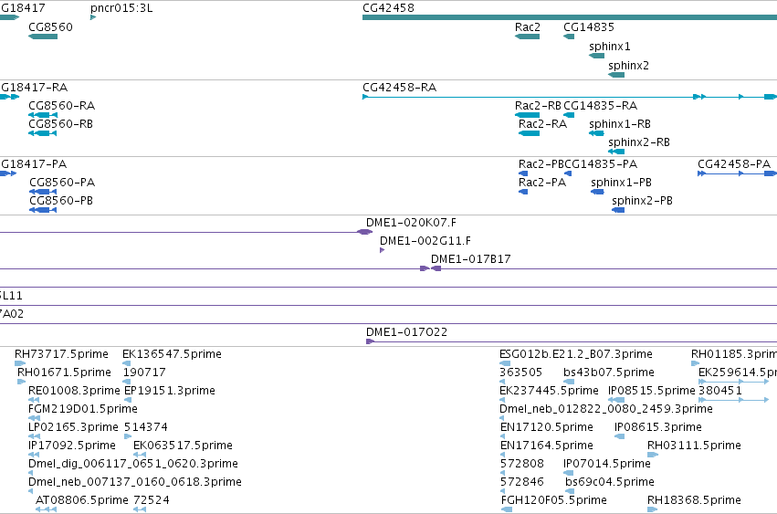Select the CG8560-PB protein glyph
777x514 pixels.
click(x=43, y=210)
